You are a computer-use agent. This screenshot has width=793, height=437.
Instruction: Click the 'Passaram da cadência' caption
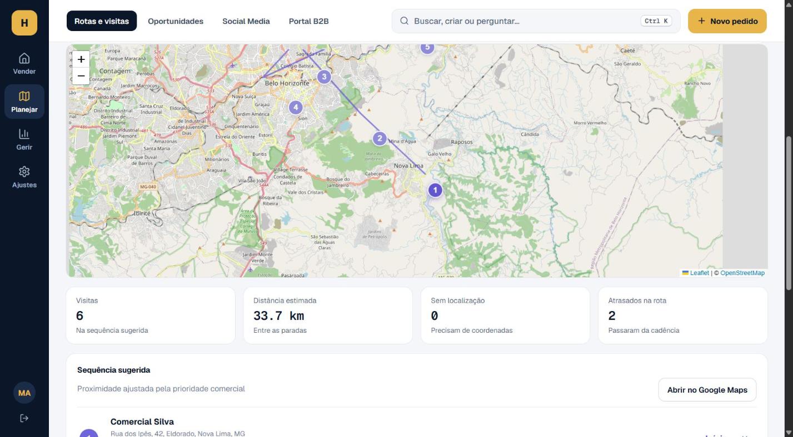[644, 331]
